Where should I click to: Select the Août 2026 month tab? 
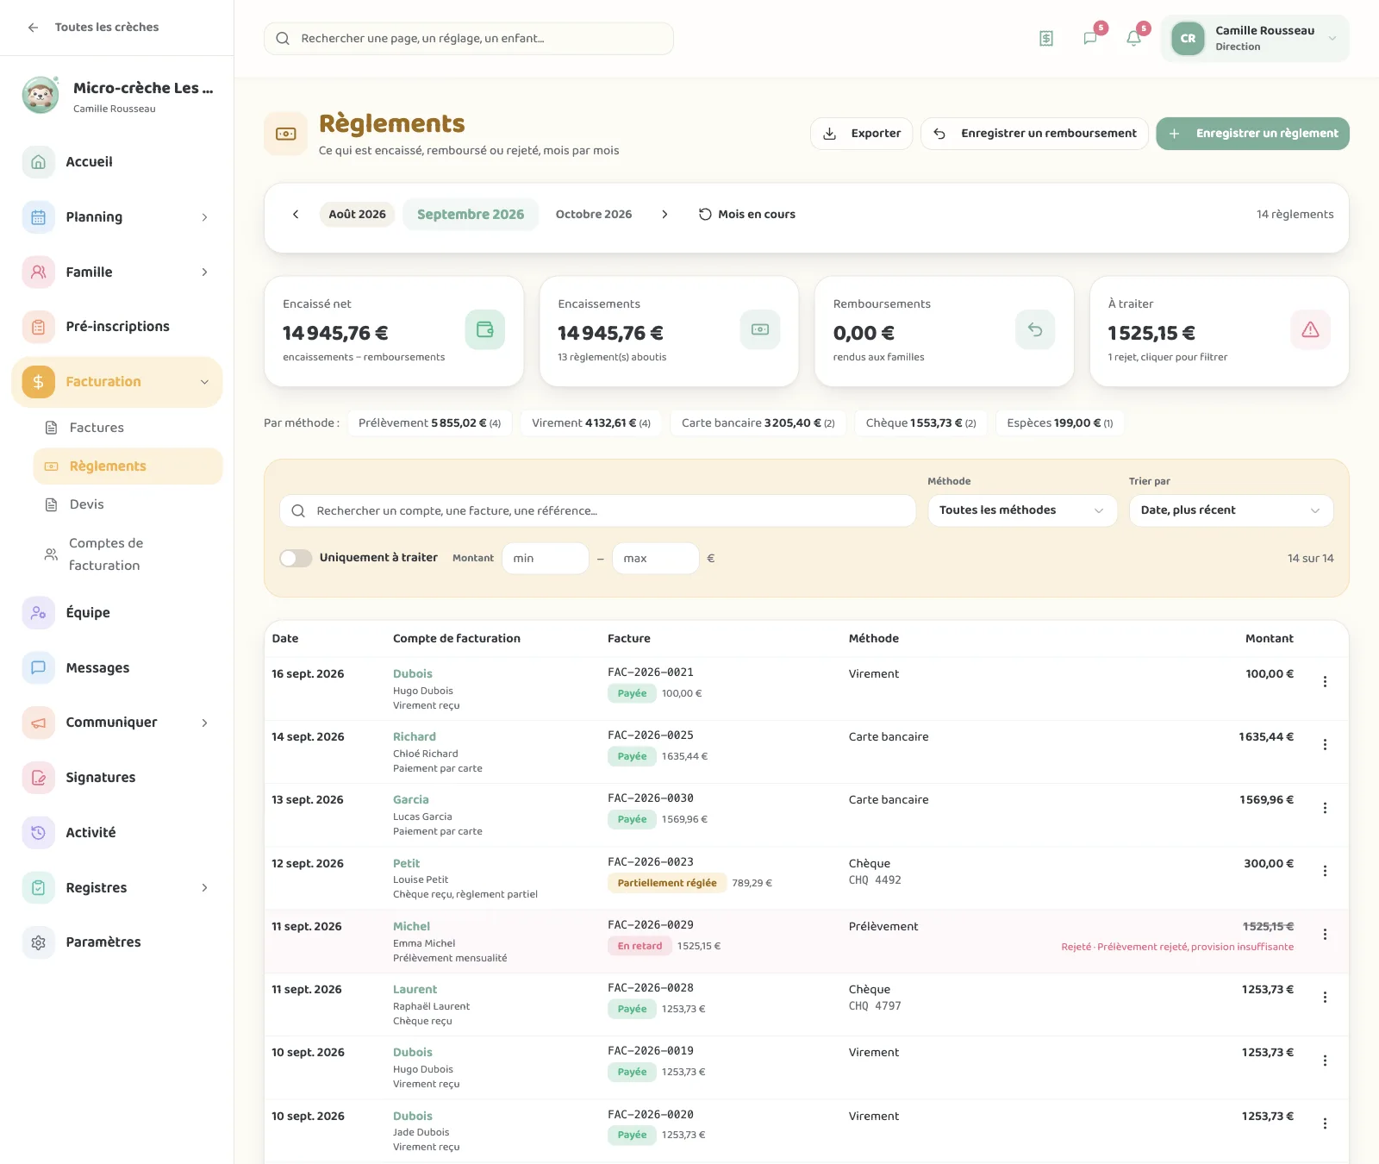(357, 215)
